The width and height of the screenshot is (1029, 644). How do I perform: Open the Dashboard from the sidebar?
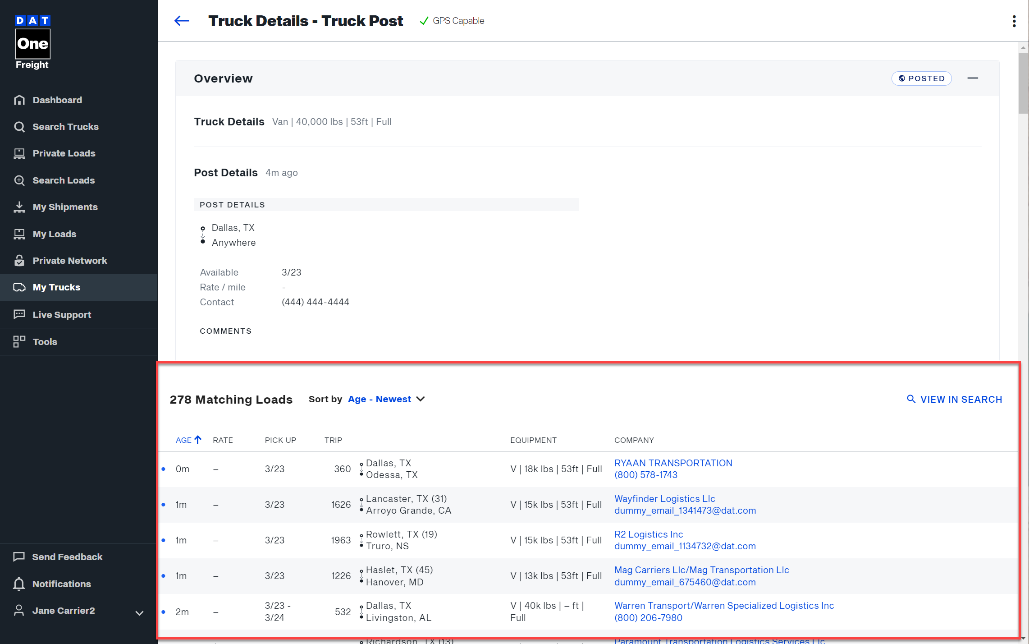coord(57,100)
